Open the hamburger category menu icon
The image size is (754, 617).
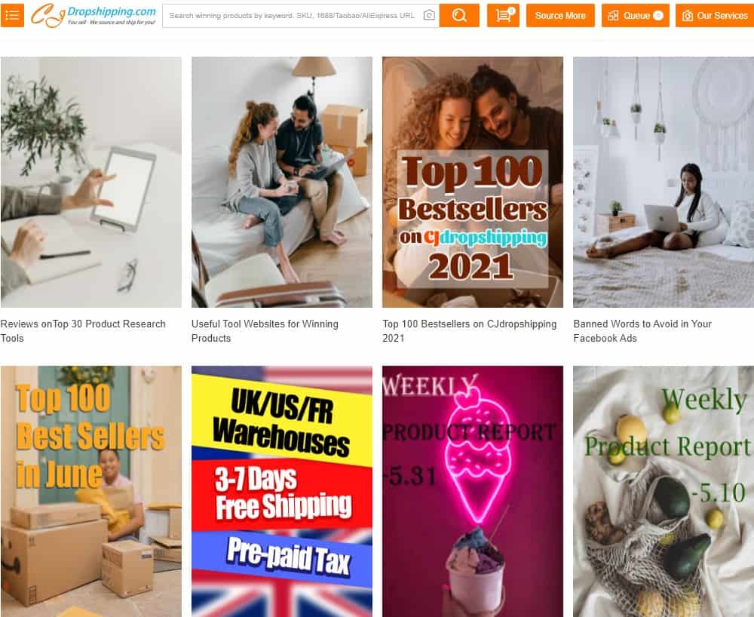pos(12,15)
